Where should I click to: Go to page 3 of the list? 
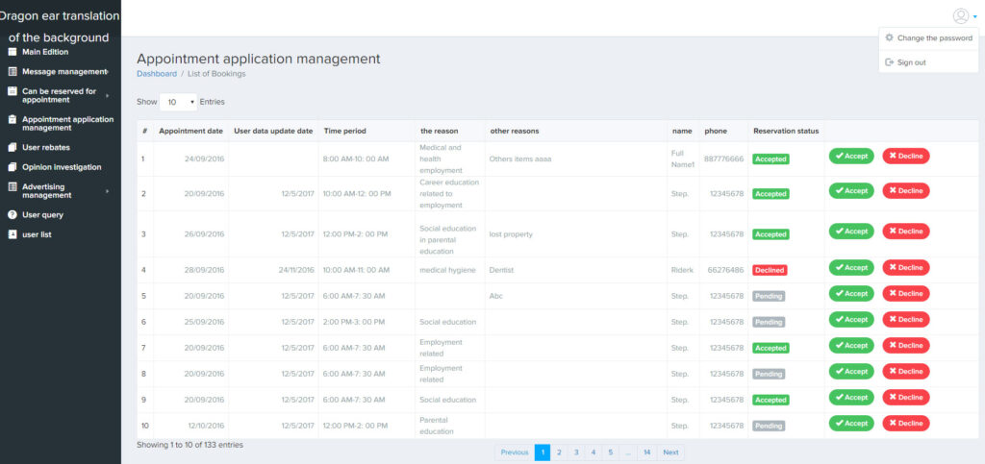click(x=576, y=452)
